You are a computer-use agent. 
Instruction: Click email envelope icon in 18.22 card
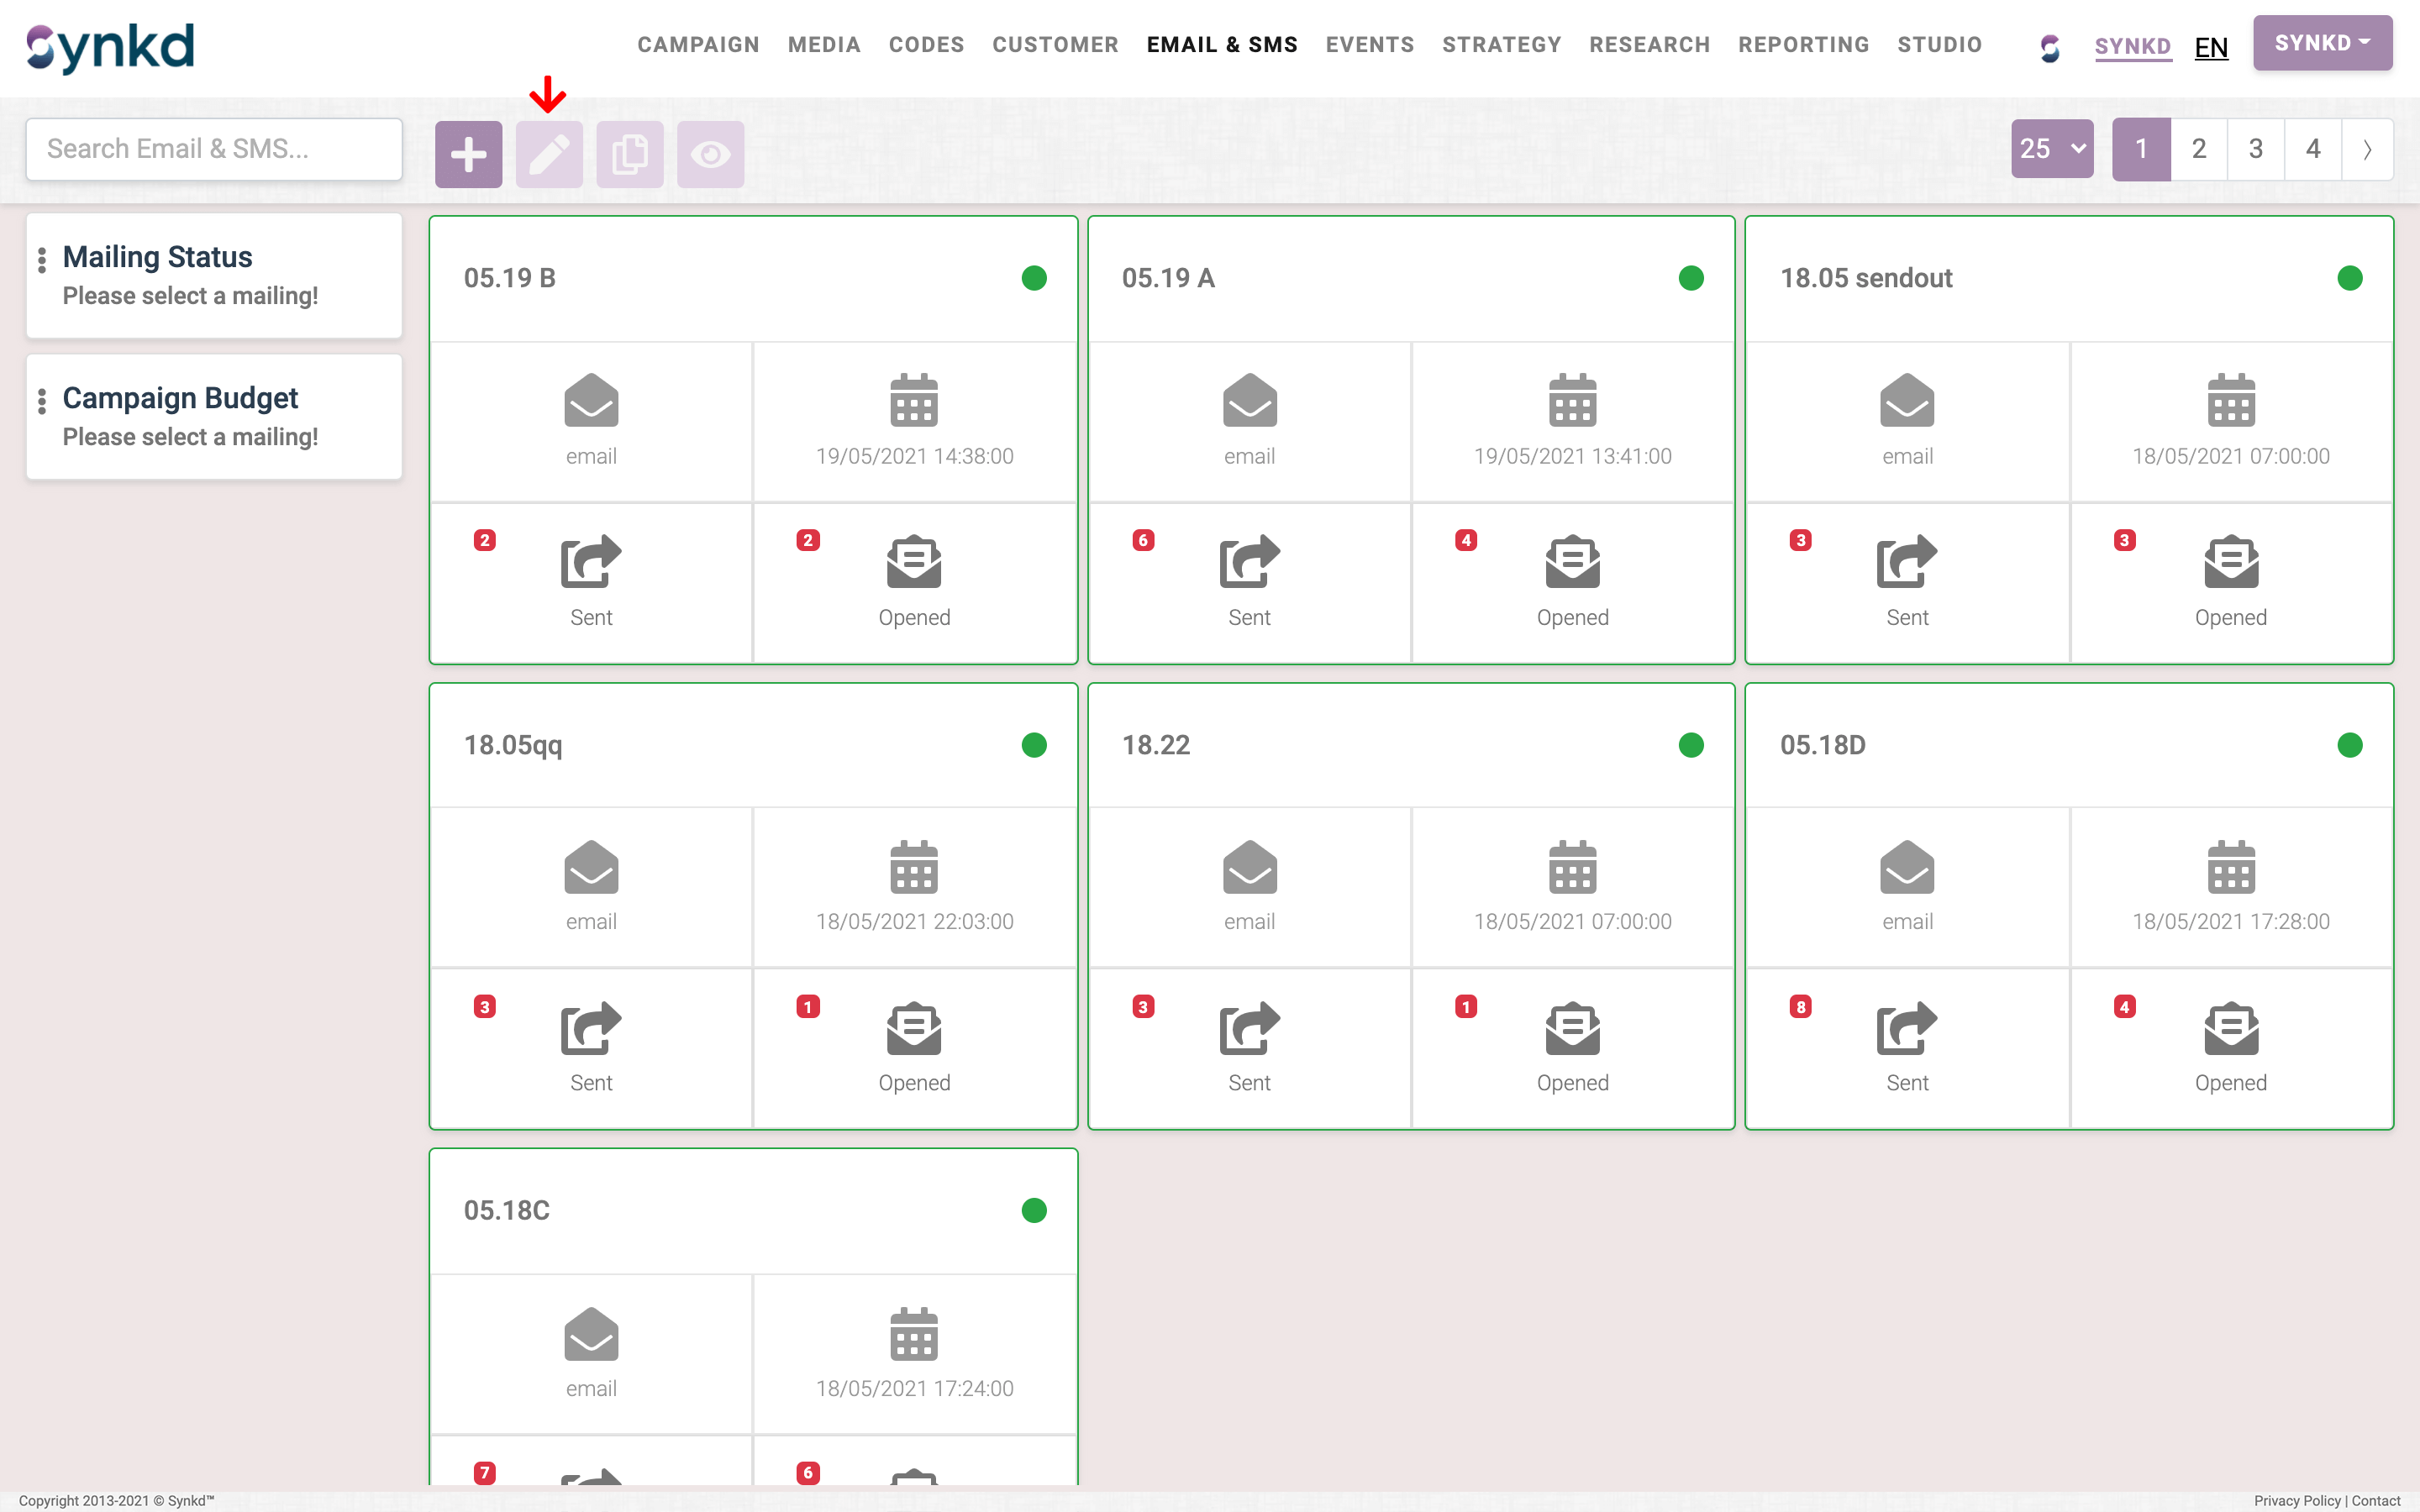pos(1249,867)
